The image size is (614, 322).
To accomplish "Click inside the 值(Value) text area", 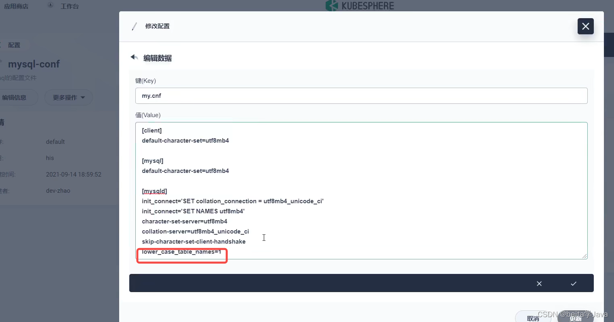I will [x=361, y=191].
